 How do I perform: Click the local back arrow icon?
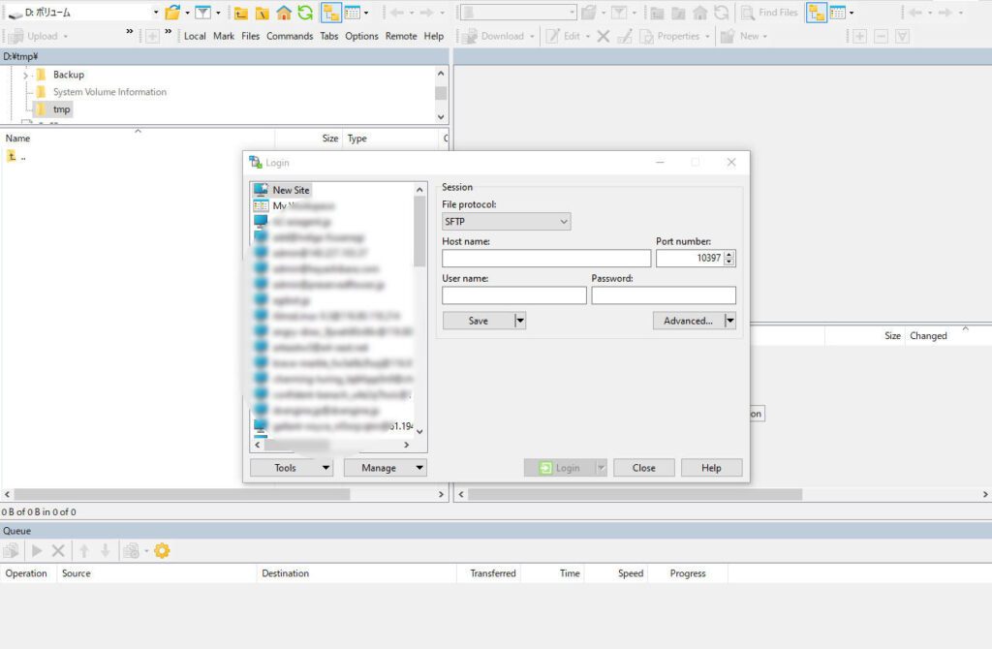click(397, 13)
